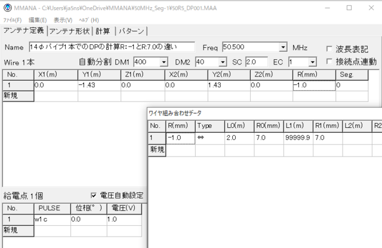Click the SC value field
The height and width of the screenshot is (248, 382).
point(256,62)
